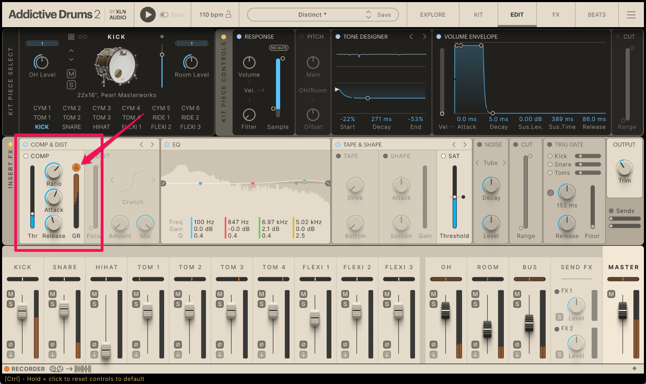Click the kit piece grid icon
This screenshot has height=384, width=646.
pos(71,37)
